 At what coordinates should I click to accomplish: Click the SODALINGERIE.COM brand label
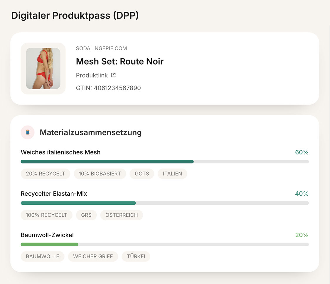(101, 48)
